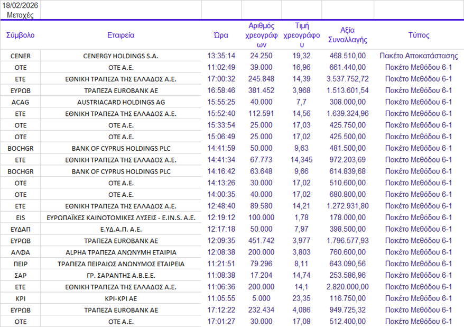Click value 614.839,68

(x=348, y=171)
